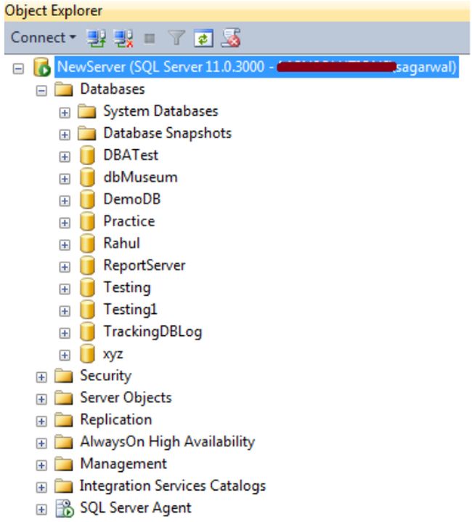Click the ReportServer database cylinder icon
Screen dimensions: 472x522
pyautogui.click(x=87, y=265)
